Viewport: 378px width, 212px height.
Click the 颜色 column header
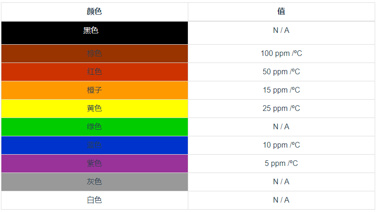[94, 12]
